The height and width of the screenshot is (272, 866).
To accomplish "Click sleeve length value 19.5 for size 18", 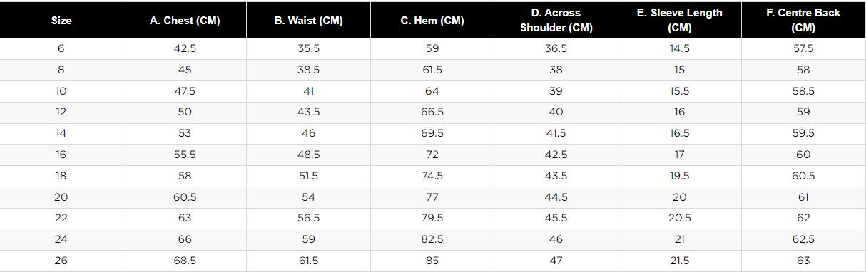I will click(680, 176).
